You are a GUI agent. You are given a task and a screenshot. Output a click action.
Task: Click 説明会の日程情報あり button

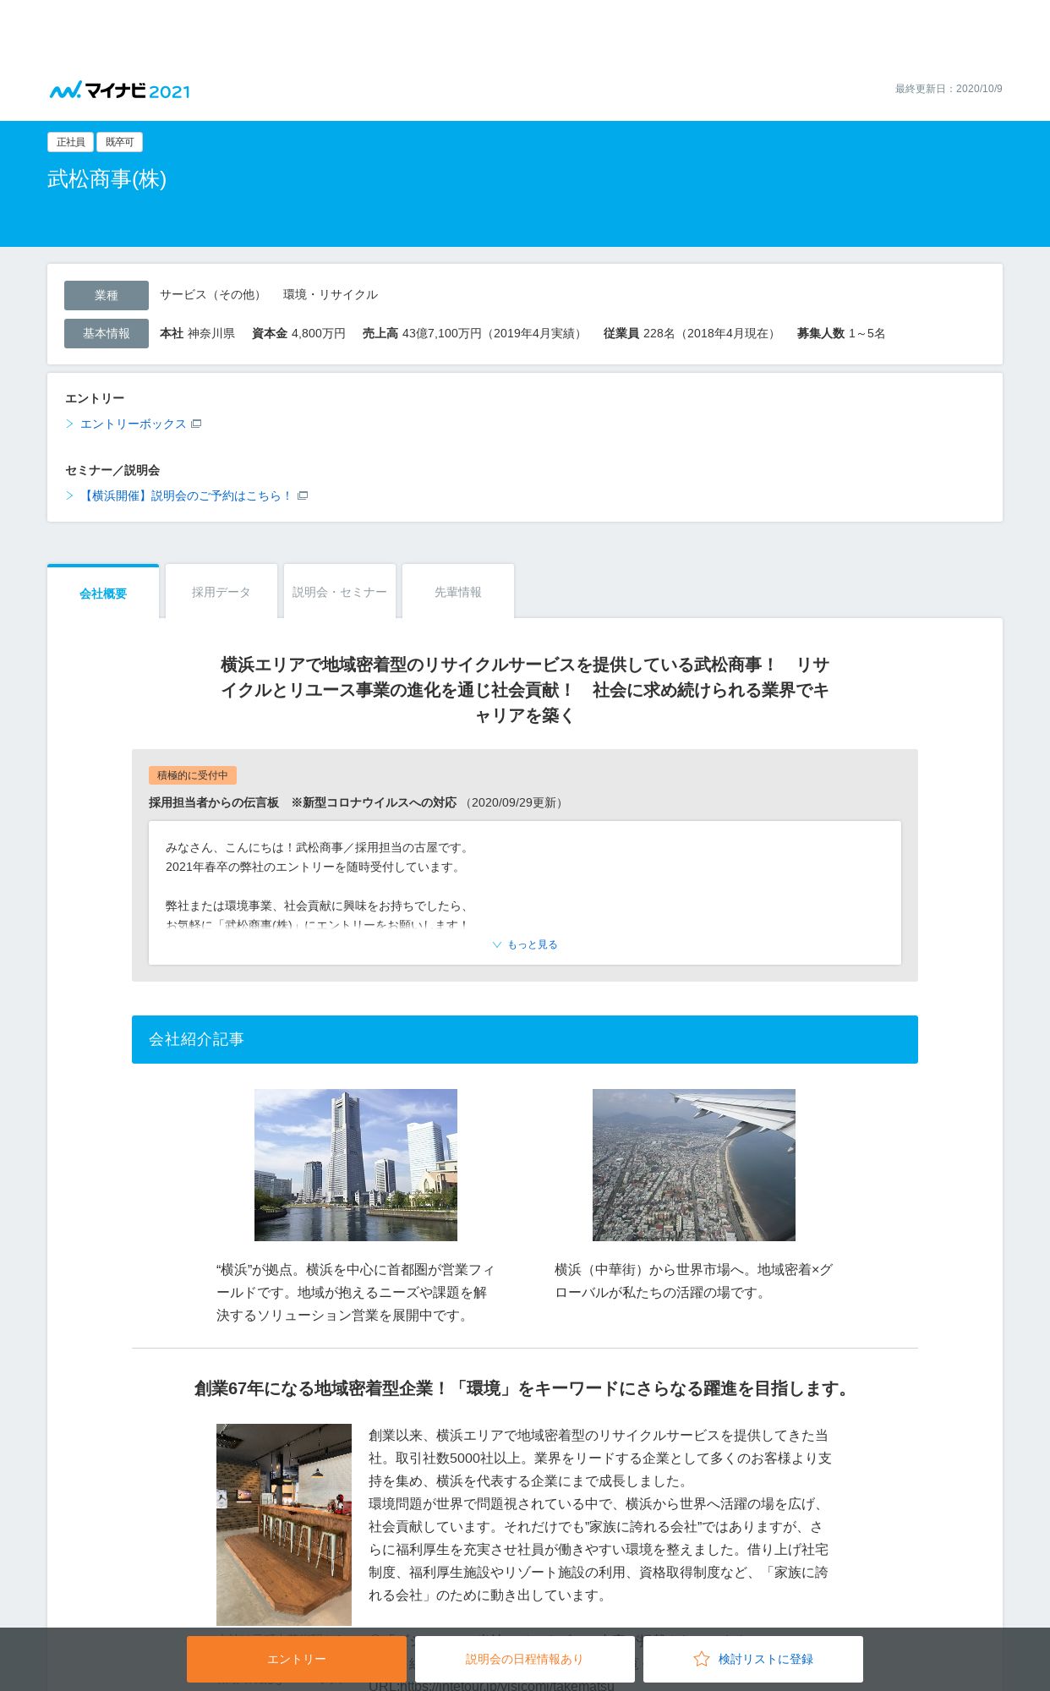coord(525,1659)
